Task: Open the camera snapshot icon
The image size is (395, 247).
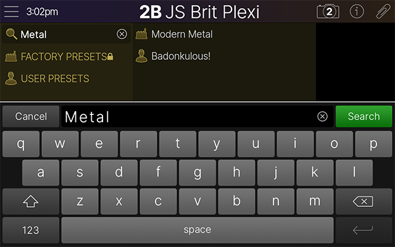Action: pos(328,11)
